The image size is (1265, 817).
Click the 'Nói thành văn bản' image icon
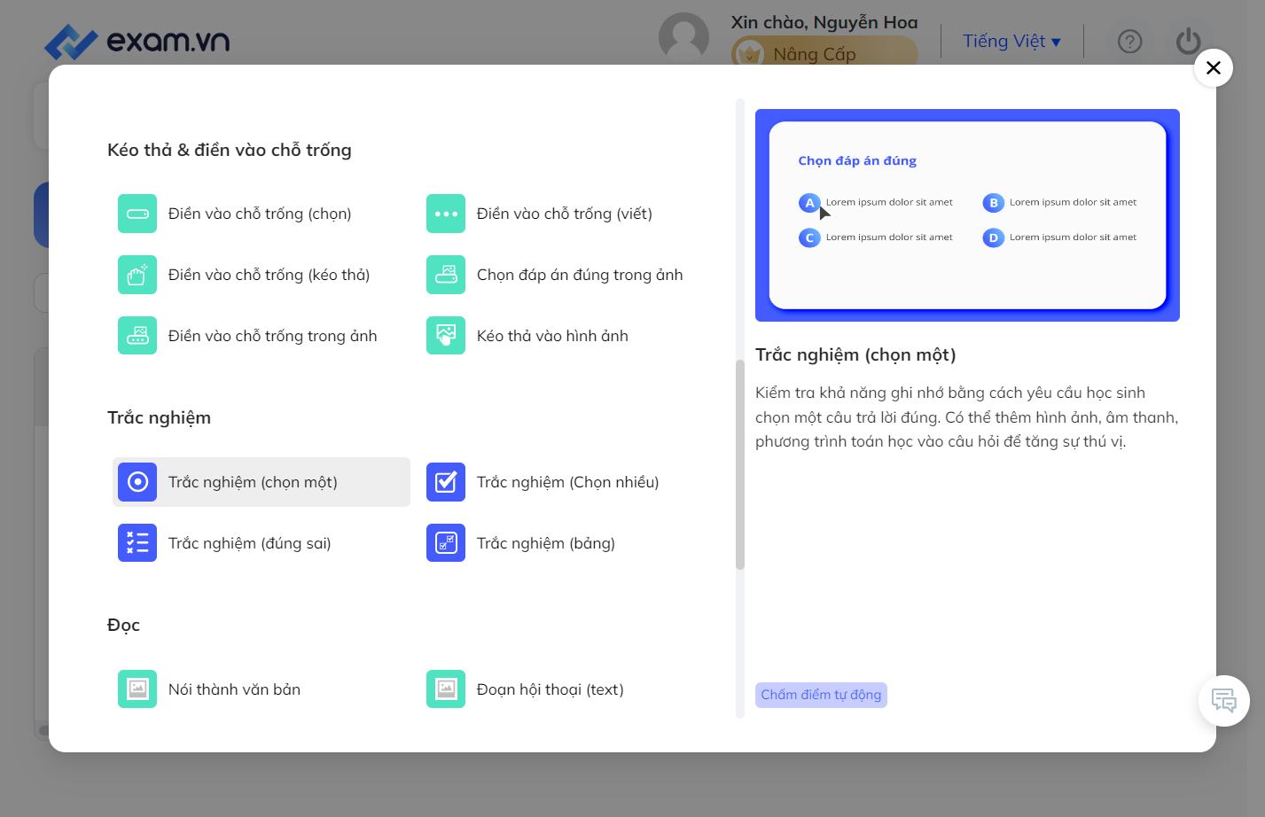coord(137,689)
